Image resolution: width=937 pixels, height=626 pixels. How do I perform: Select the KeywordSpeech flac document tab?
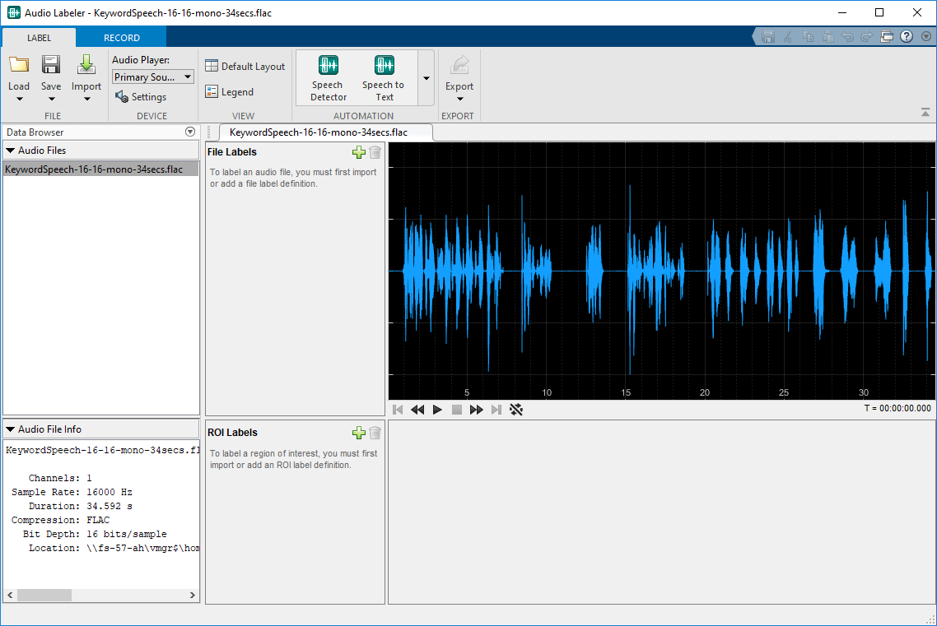tap(318, 132)
